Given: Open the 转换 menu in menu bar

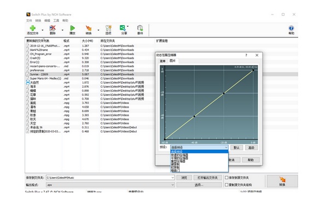Looking at the screenshot, I should [38, 20].
